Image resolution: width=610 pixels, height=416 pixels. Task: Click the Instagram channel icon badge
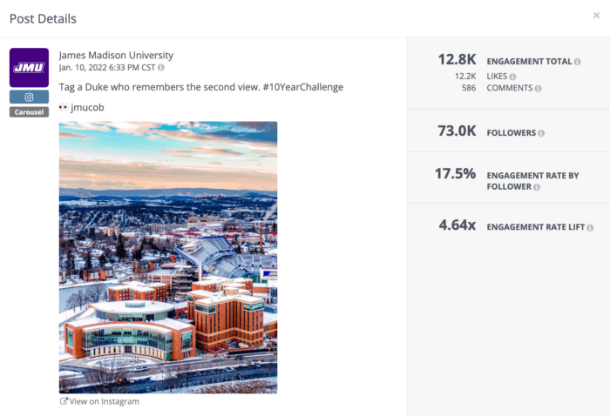(29, 97)
